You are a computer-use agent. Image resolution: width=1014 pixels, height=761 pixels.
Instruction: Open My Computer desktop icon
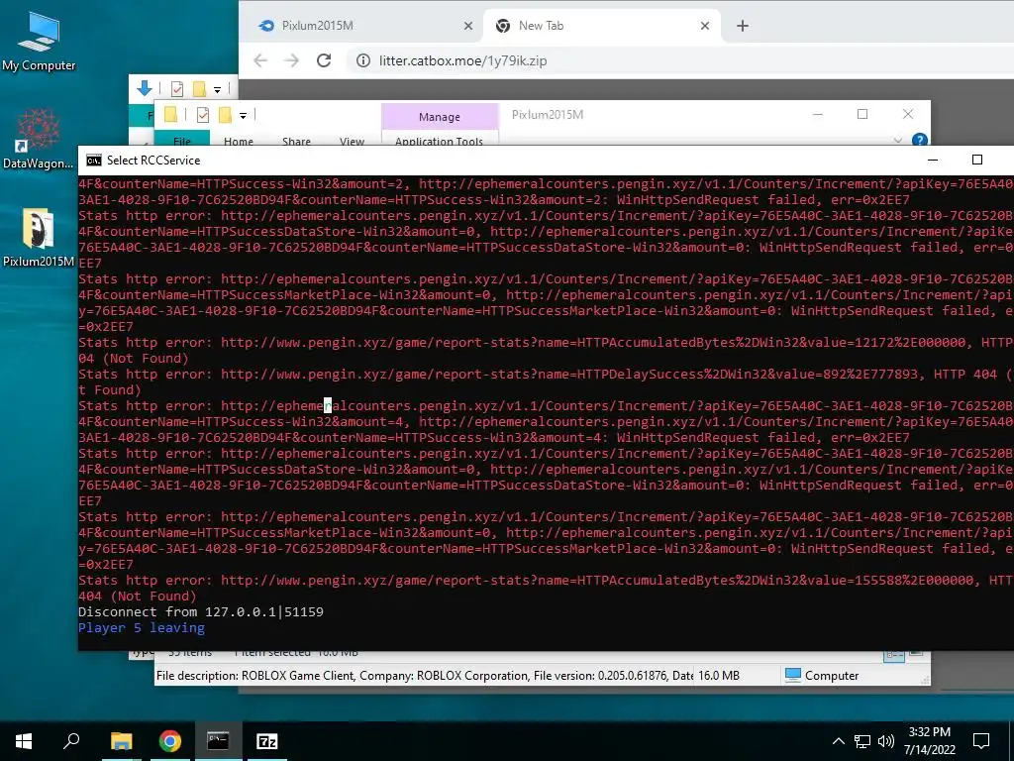[39, 42]
